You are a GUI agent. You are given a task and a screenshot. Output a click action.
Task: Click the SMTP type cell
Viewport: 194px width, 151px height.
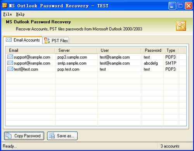171,63
